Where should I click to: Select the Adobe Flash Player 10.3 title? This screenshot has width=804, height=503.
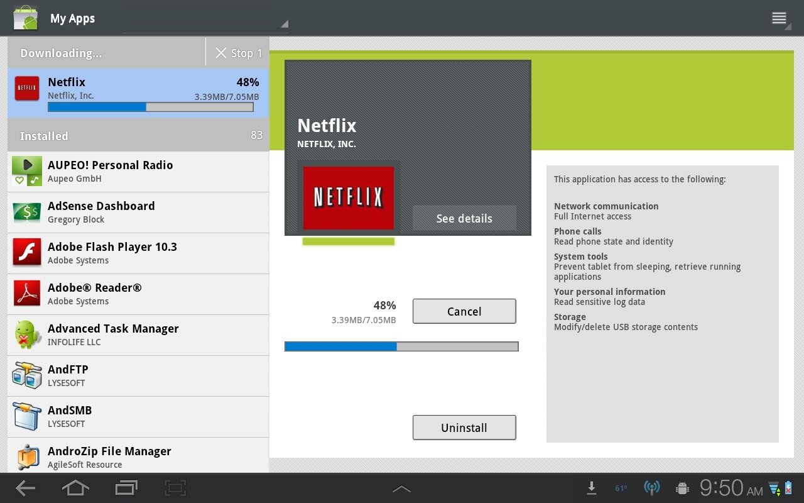point(112,246)
